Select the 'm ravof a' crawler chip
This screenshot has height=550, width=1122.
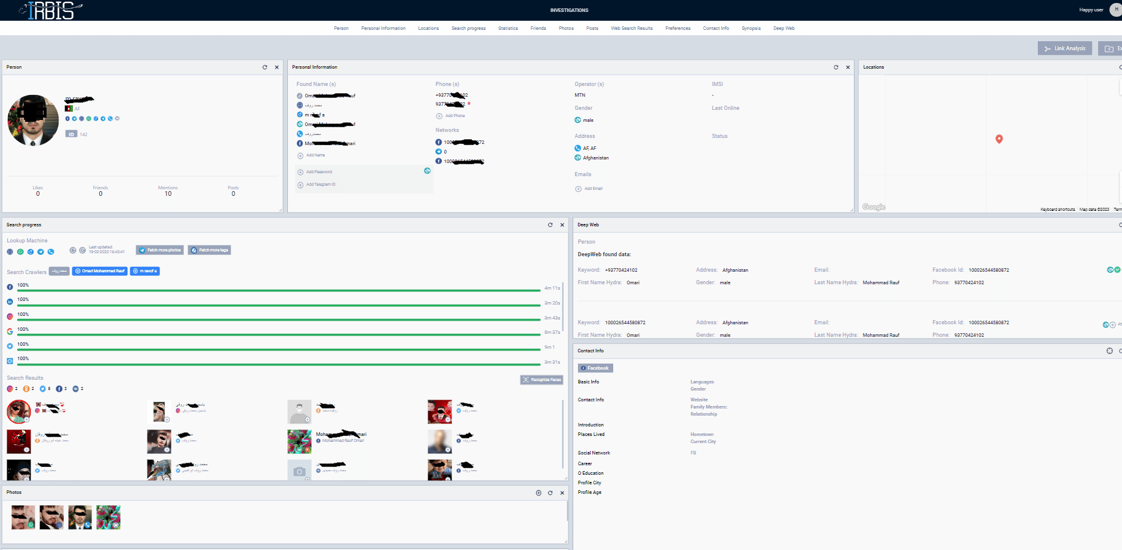pyautogui.click(x=145, y=271)
